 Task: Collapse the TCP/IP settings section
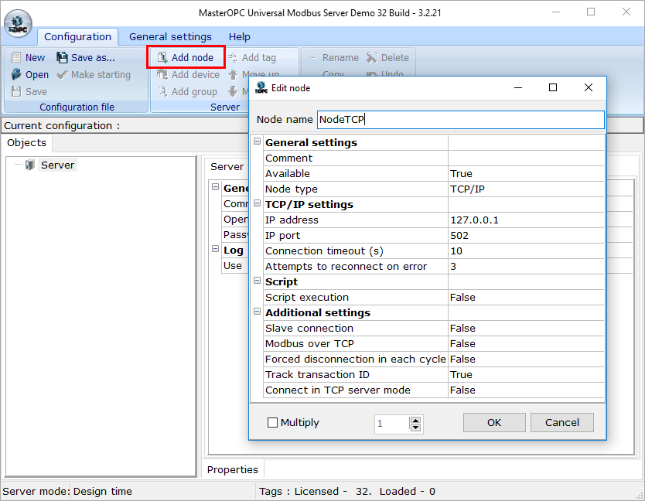(x=257, y=203)
